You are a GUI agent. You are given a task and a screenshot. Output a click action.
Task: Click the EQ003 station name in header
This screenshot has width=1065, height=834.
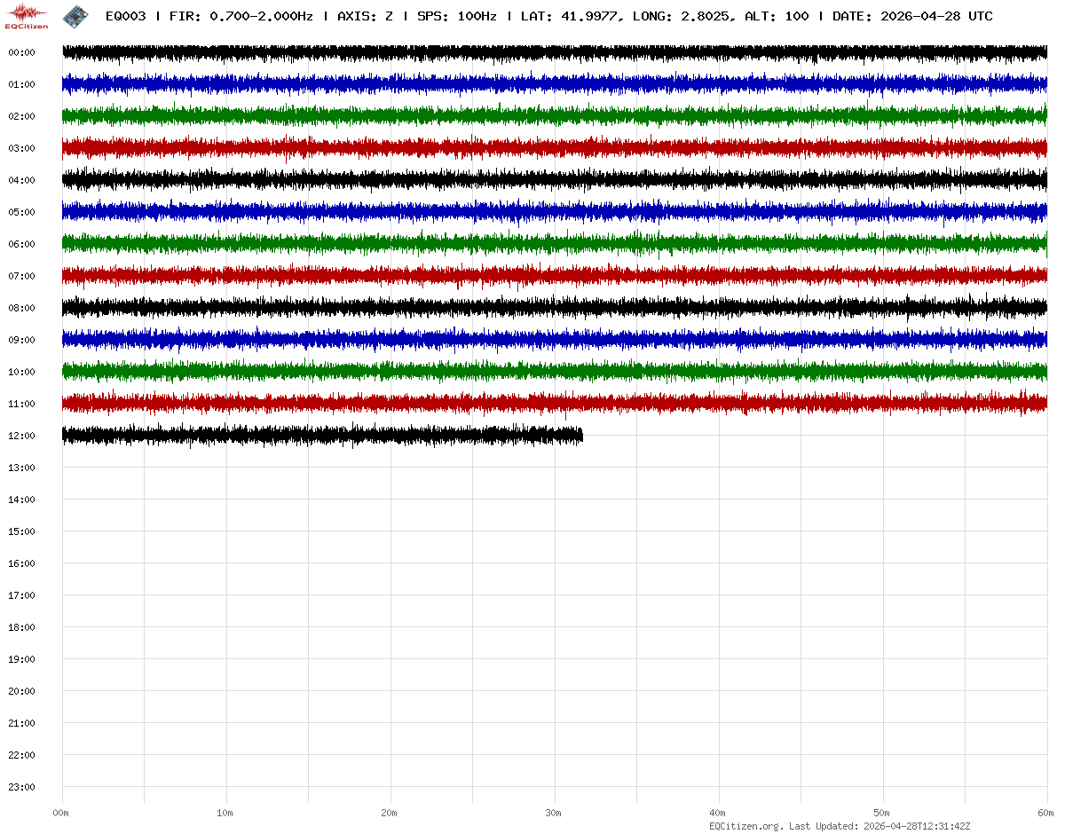[125, 16]
